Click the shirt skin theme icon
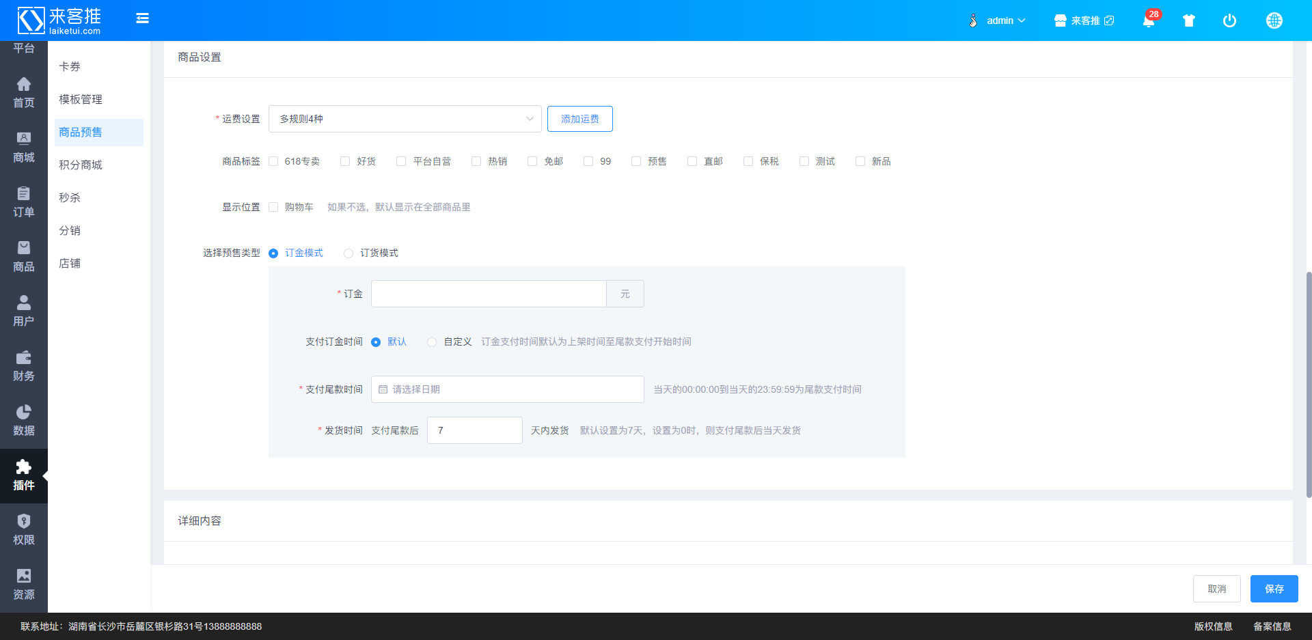Screen dimensions: 1312x640 (1189, 20)
